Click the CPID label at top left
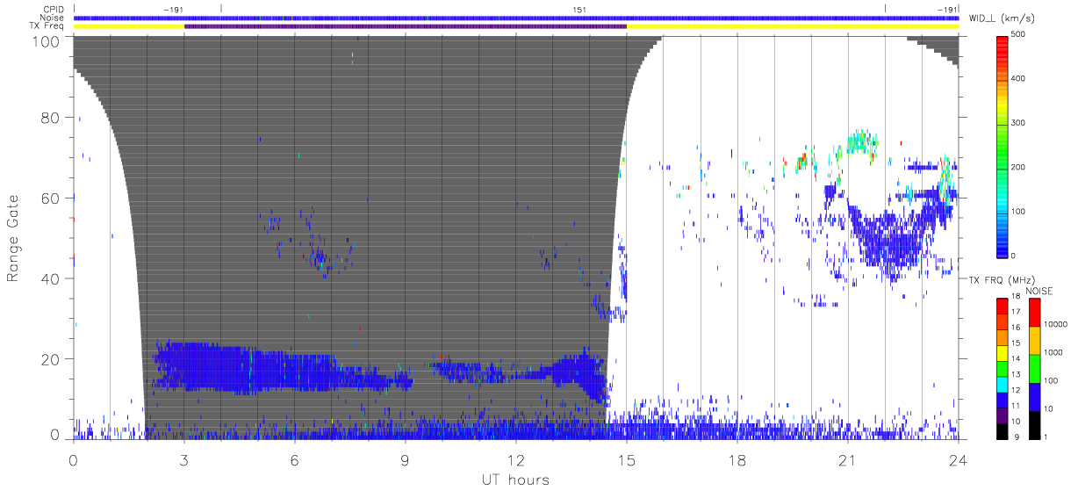The height and width of the screenshot is (498, 1078). (x=54, y=10)
